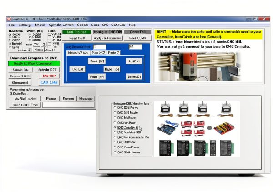Click the application icon in the title bar
273x192 pixels.
click(9, 19)
